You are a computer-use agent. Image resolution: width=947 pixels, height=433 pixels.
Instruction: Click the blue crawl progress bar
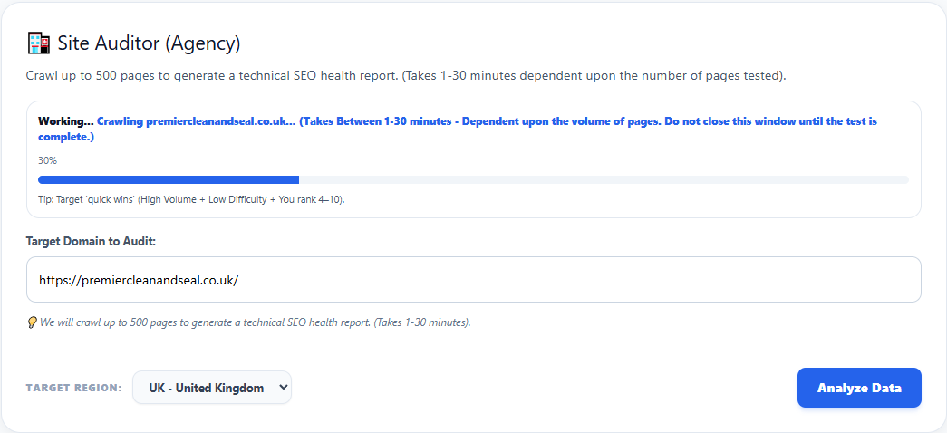[473, 179]
